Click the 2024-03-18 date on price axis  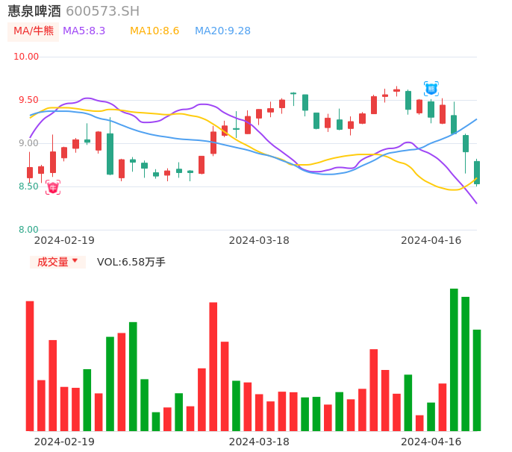[258, 240]
